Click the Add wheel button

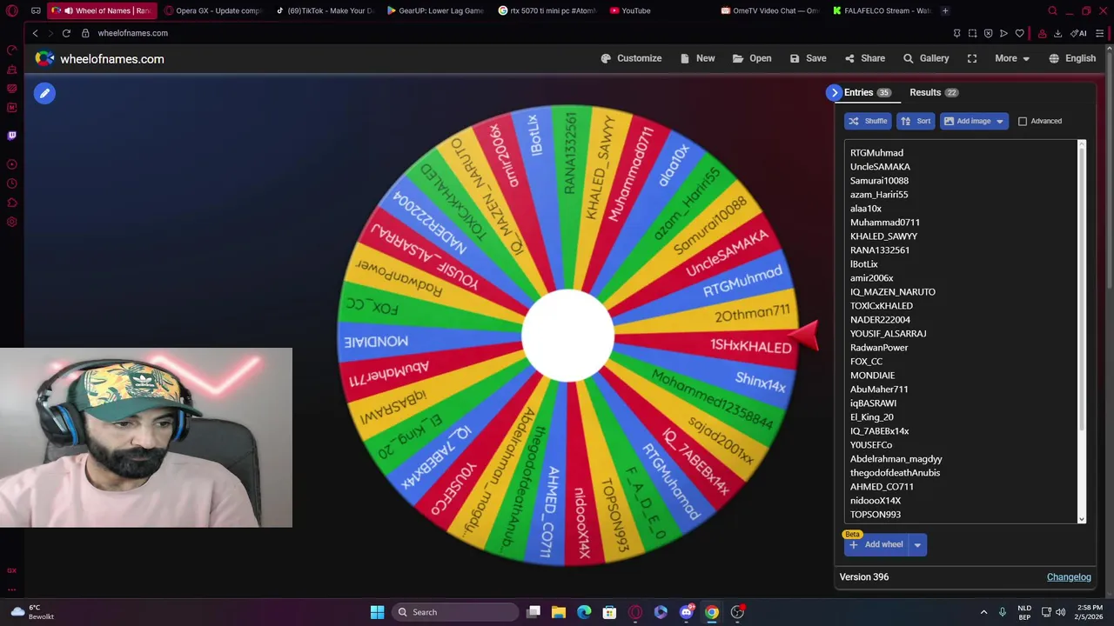pos(875,544)
